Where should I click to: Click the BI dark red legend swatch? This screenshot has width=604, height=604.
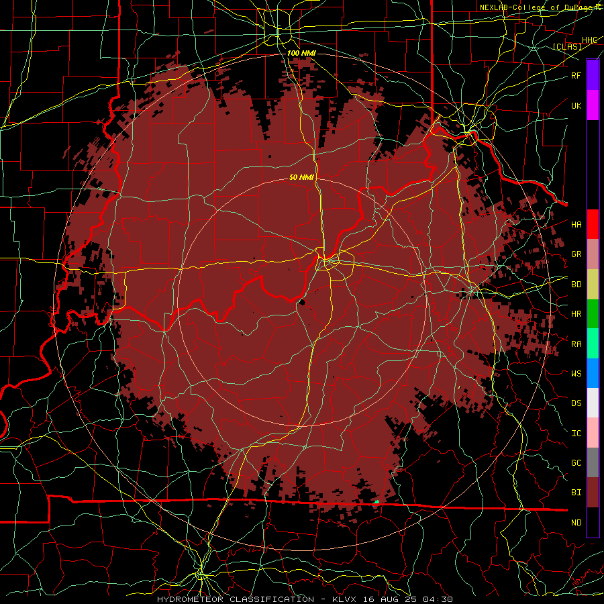[x=593, y=493]
